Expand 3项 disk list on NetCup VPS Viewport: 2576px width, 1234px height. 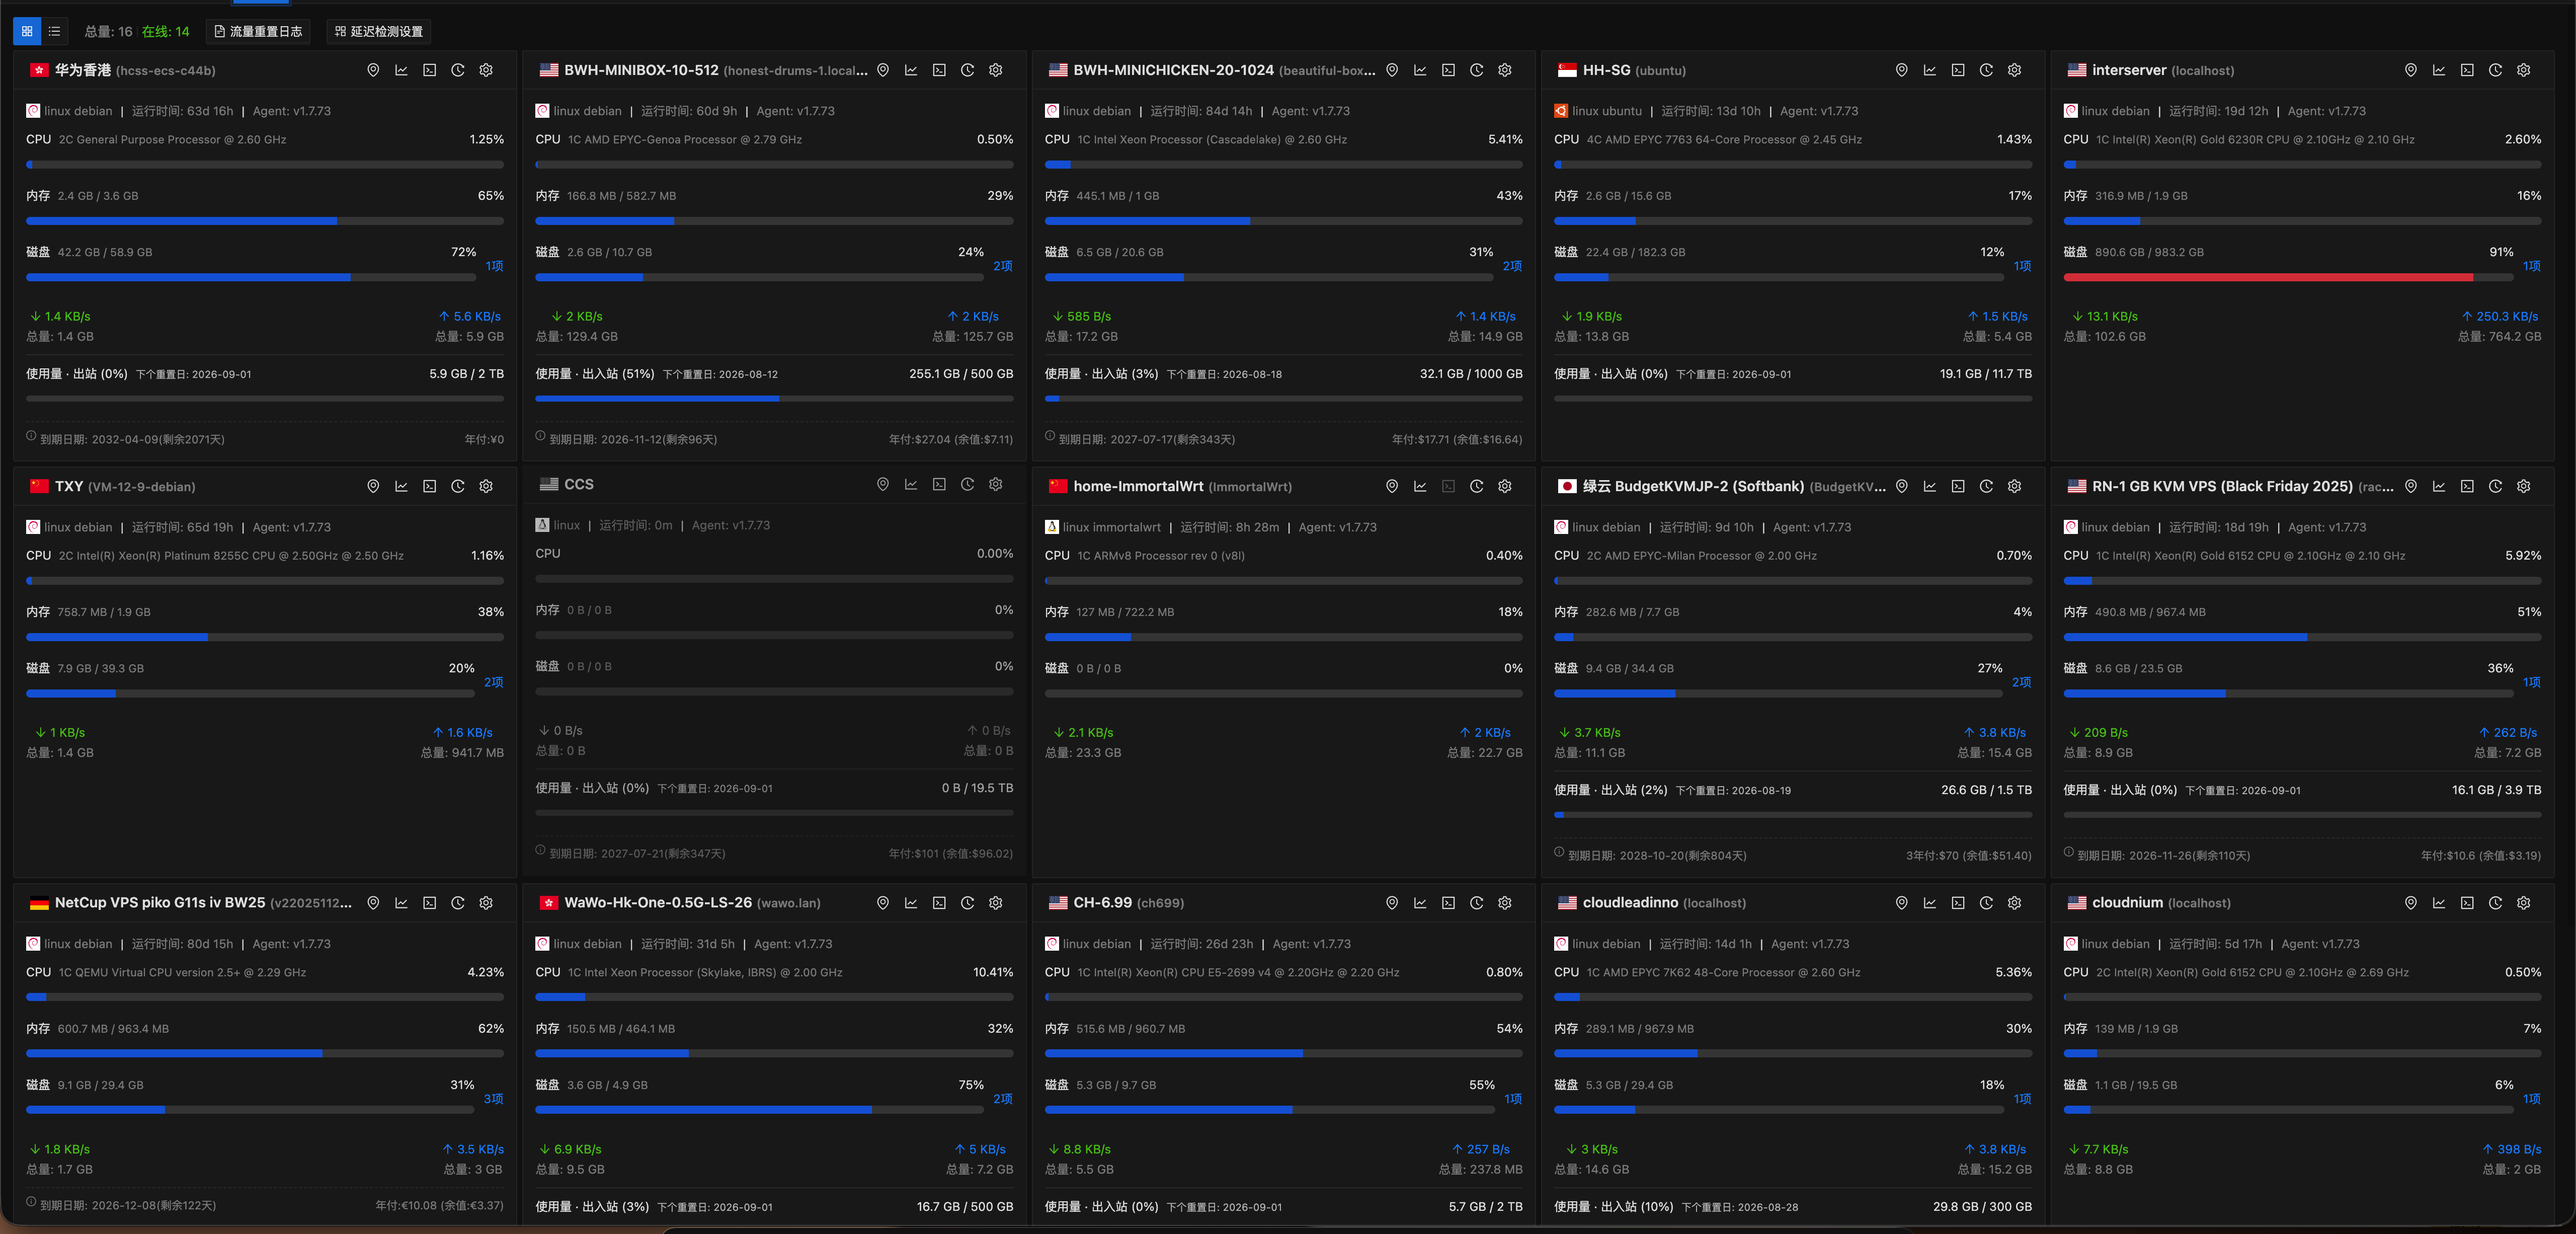click(x=494, y=1098)
